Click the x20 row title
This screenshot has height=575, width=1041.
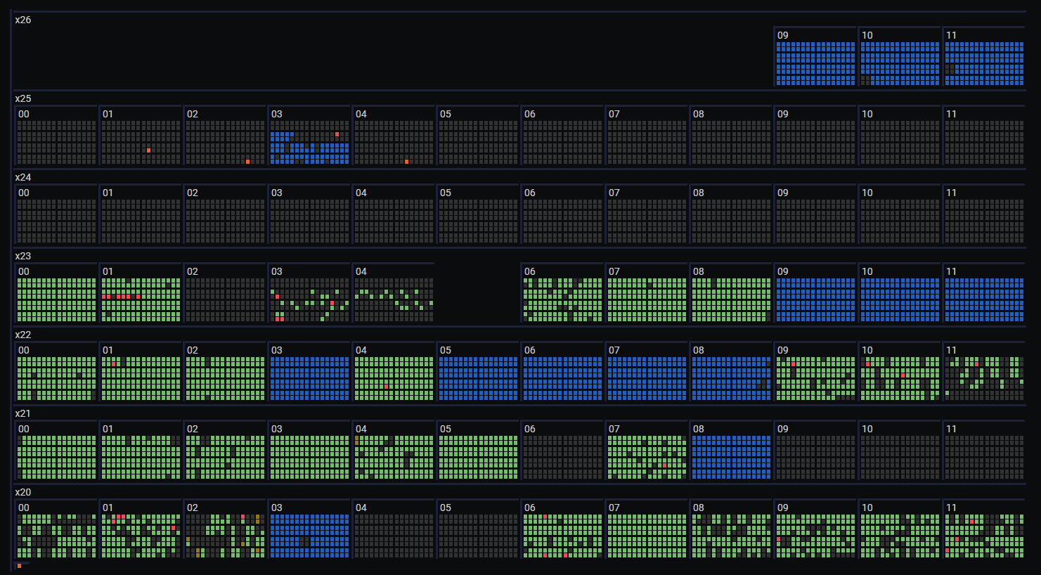click(23, 492)
